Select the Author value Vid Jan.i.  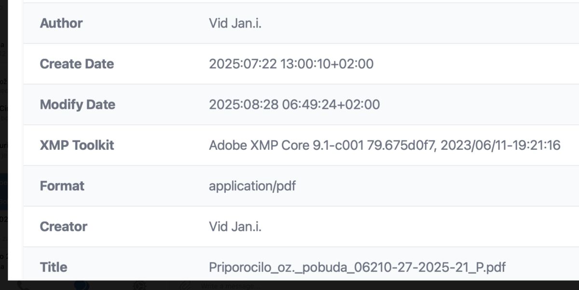235,23
